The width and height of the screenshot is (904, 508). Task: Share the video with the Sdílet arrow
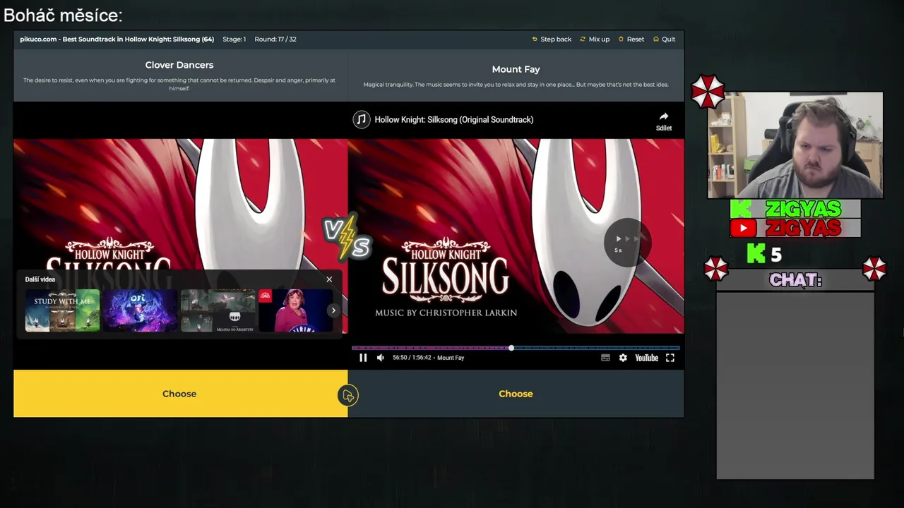(664, 121)
